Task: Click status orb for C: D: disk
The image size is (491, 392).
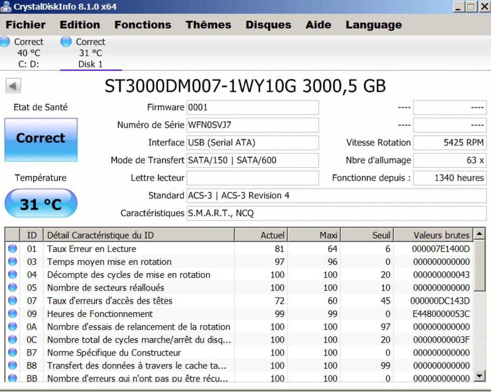Action: click(5, 41)
